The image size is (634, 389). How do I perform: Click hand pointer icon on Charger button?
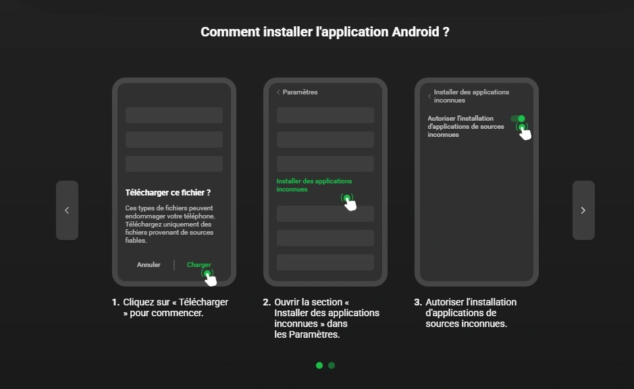click(x=209, y=278)
